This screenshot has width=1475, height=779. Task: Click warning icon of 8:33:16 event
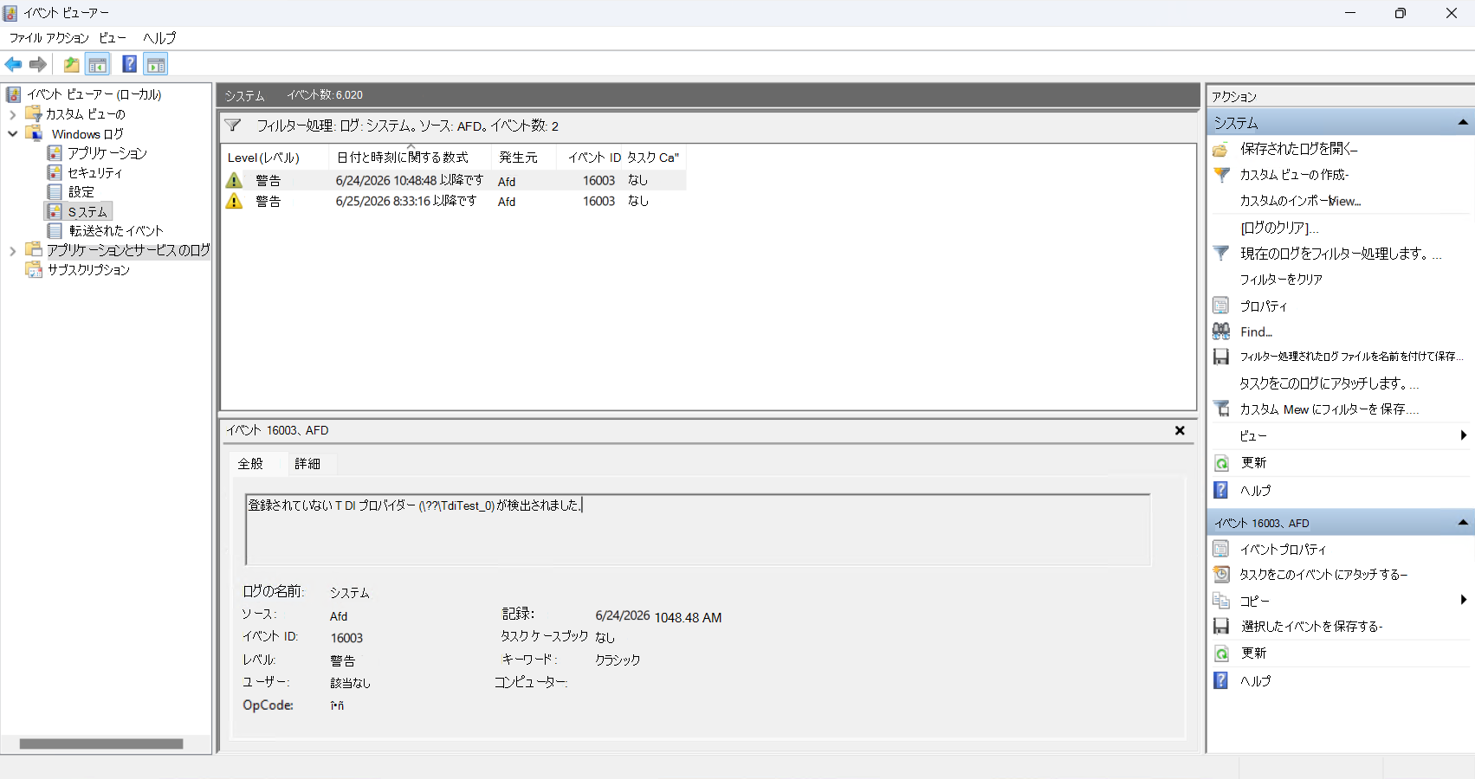coord(234,201)
